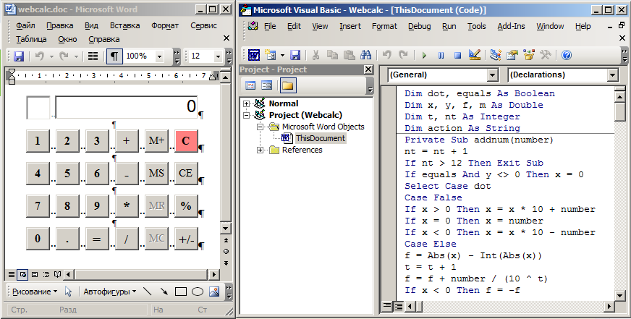Switch to Web layout view button
This screenshot has width=631, height=319.
tap(23, 274)
